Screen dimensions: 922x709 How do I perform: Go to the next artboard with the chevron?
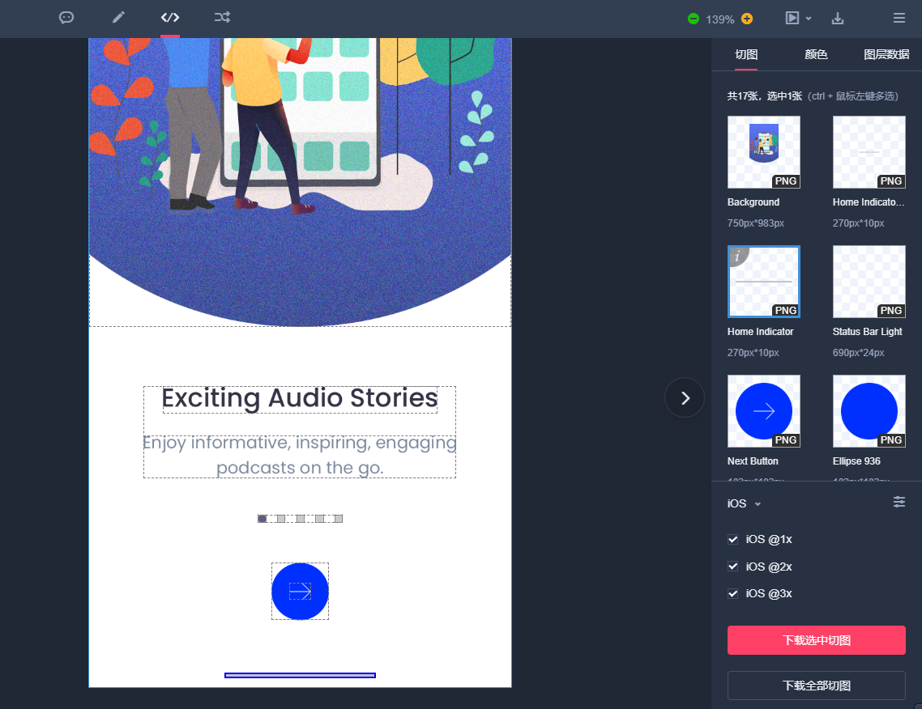[x=685, y=397]
